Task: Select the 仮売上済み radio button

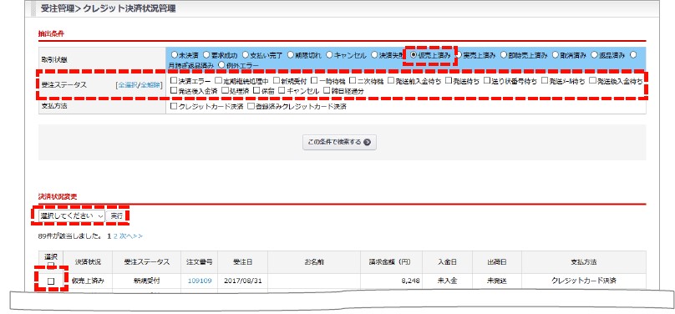Action: [x=414, y=55]
